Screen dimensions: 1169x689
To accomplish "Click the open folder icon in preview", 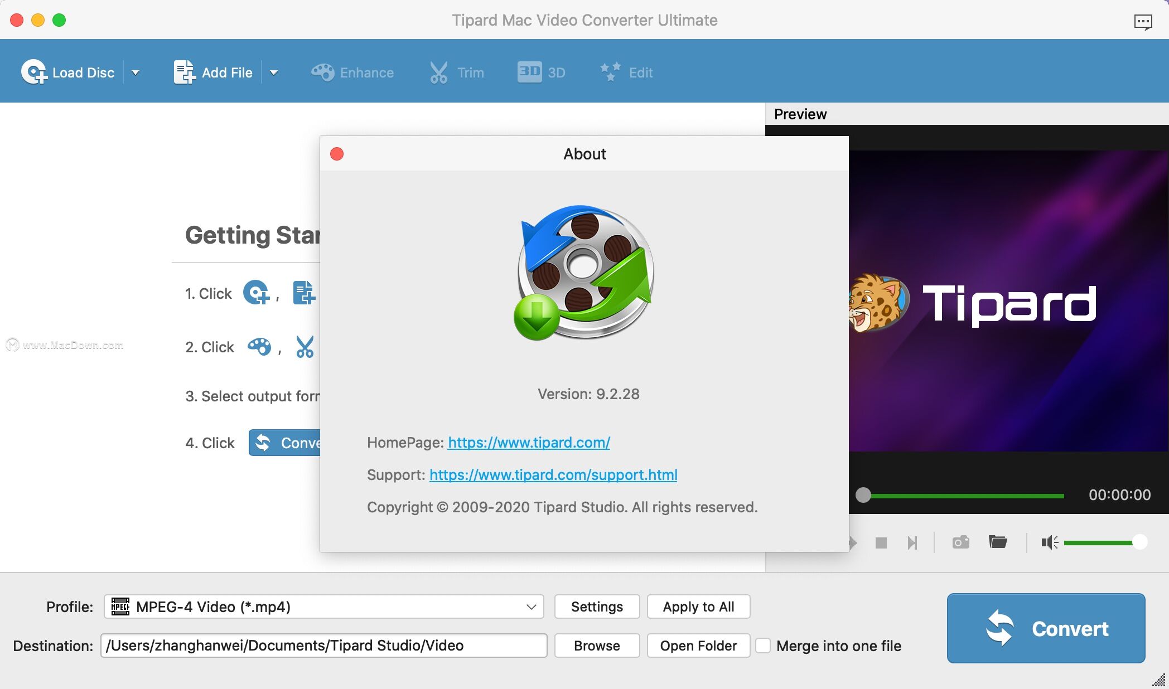I will [999, 541].
